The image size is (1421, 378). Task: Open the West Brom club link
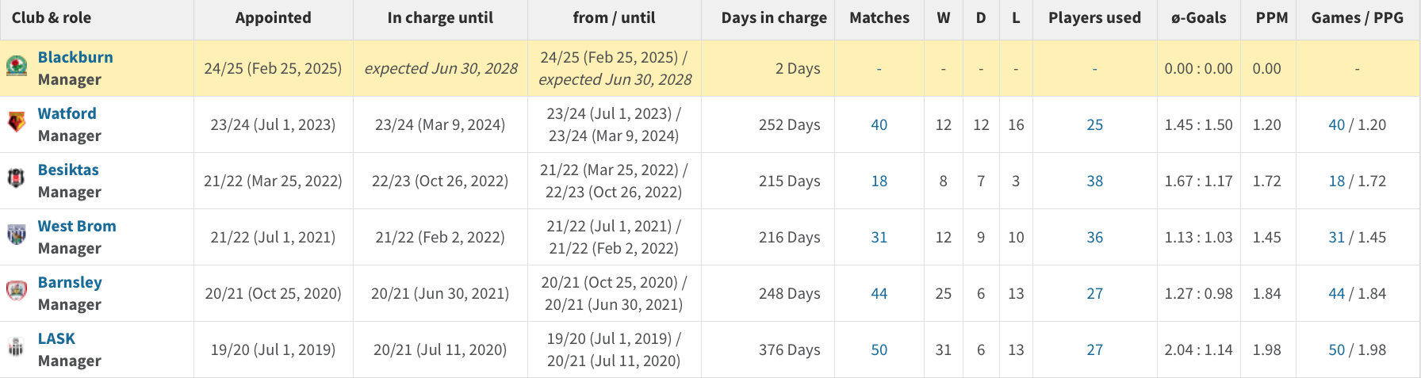[x=77, y=226]
